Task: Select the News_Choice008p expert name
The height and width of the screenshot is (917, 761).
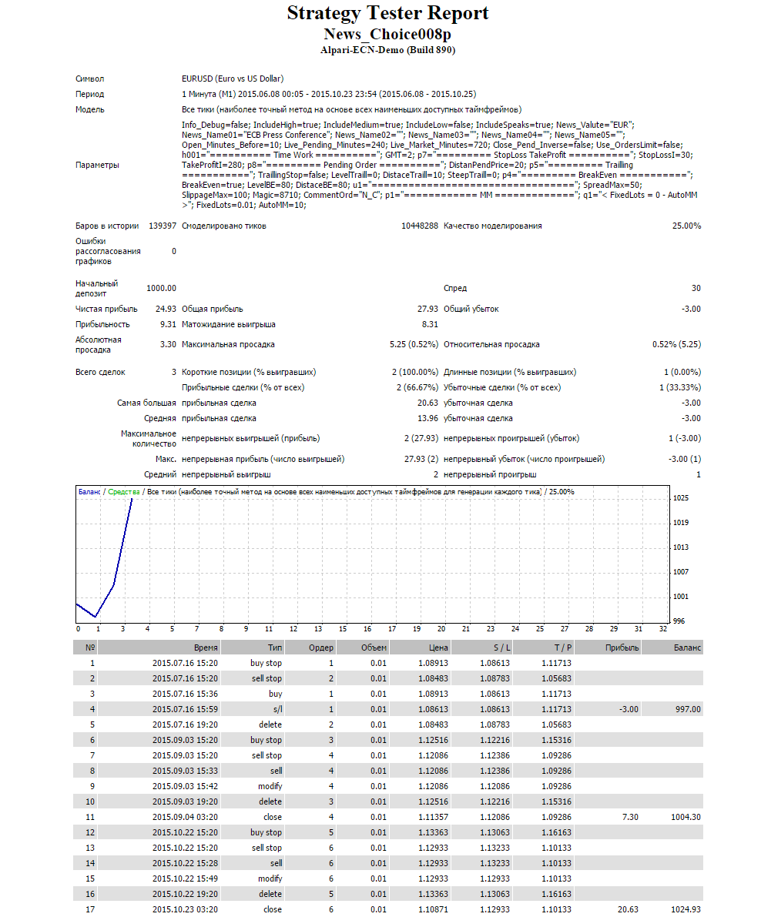Action: coord(387,34)
